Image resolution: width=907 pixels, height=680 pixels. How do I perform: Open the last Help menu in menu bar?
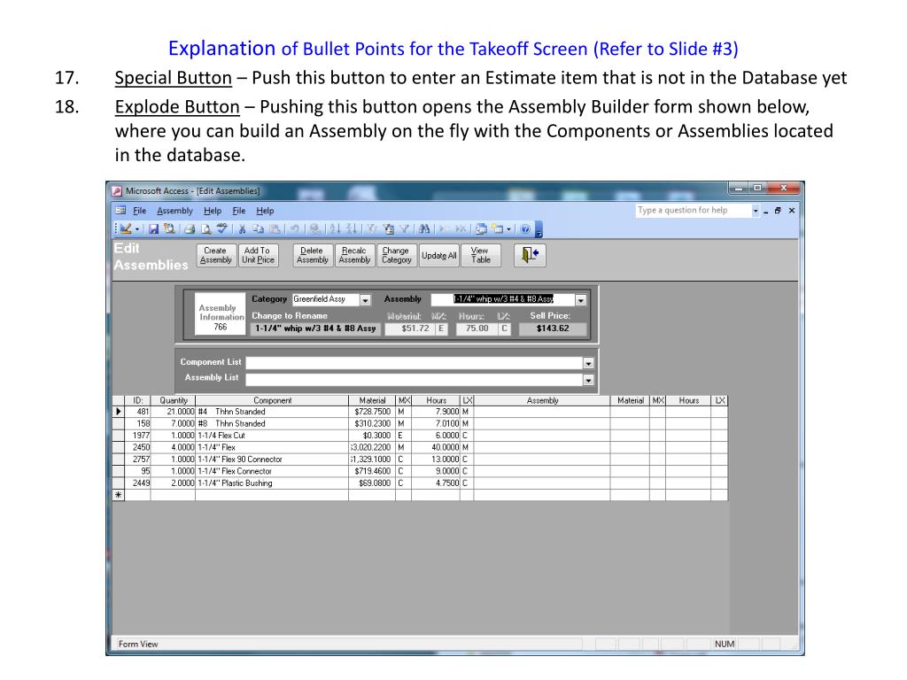point(265,211)
